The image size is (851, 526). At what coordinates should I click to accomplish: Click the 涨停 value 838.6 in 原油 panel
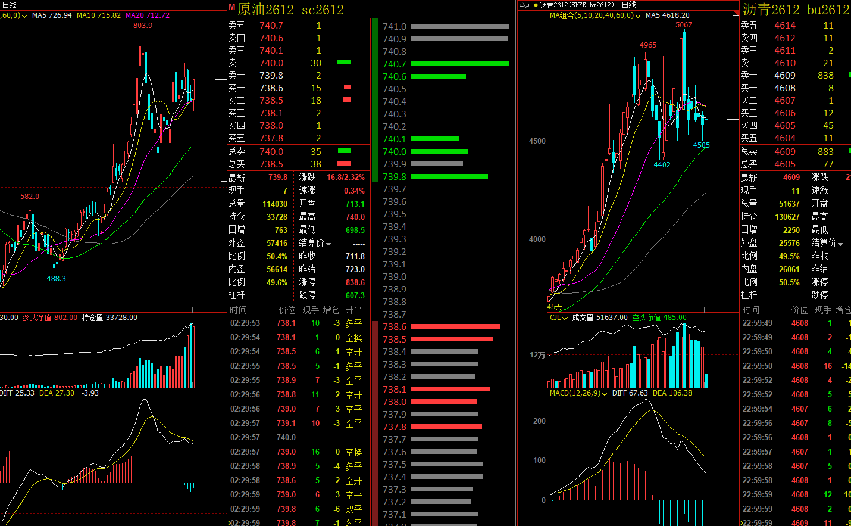coord(355,282)
